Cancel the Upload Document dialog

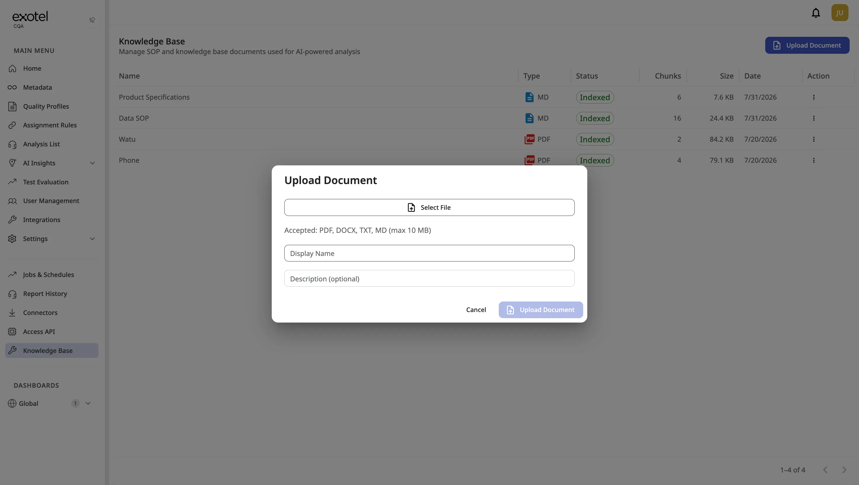pos(476,310)
